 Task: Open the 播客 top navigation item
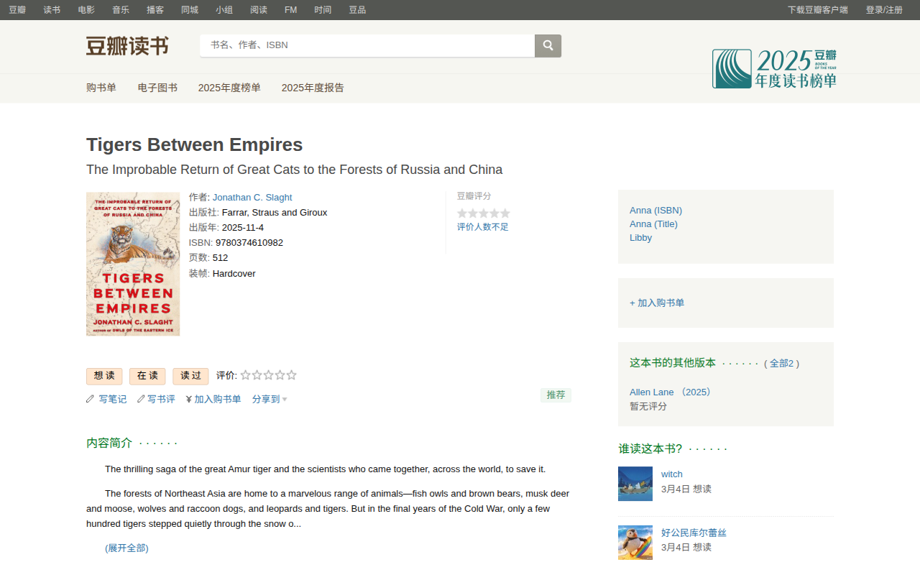pos(155,10)
